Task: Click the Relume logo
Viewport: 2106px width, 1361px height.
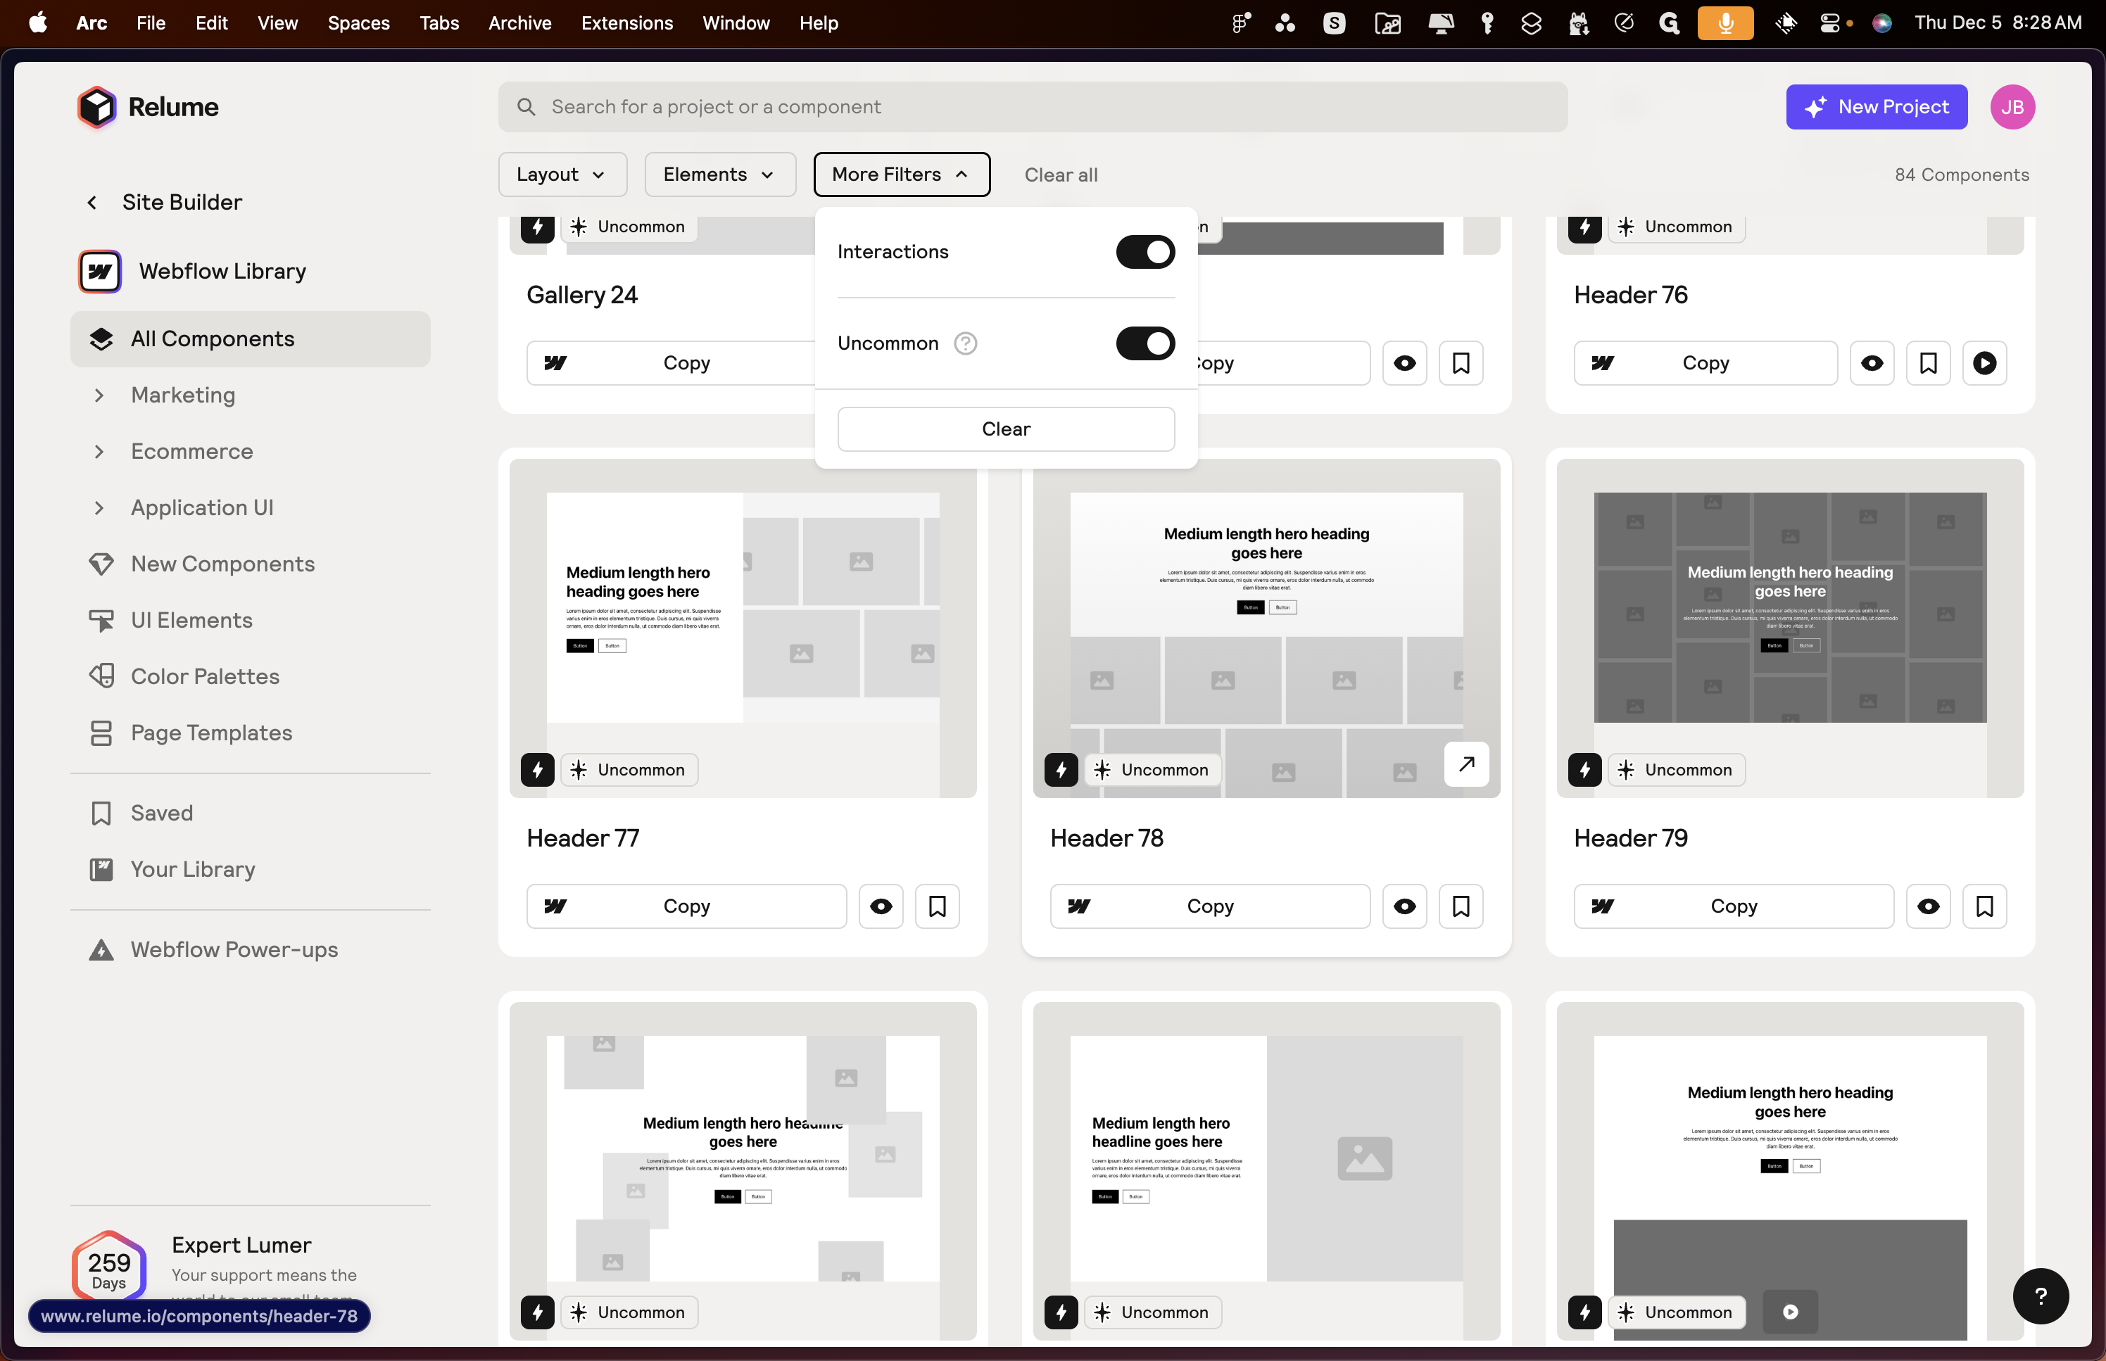Action: pyautogui.click(x=148, y=107)
